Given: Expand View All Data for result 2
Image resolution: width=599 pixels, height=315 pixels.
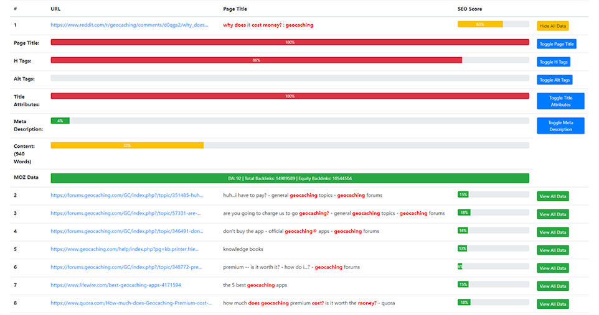Looking at the screenshot, I should pyautogui.click(x=552, y=196).
